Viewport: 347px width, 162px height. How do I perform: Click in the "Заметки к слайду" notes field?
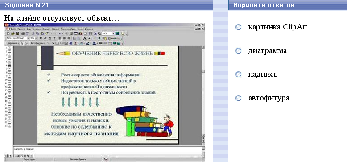(x=107, y=151)
